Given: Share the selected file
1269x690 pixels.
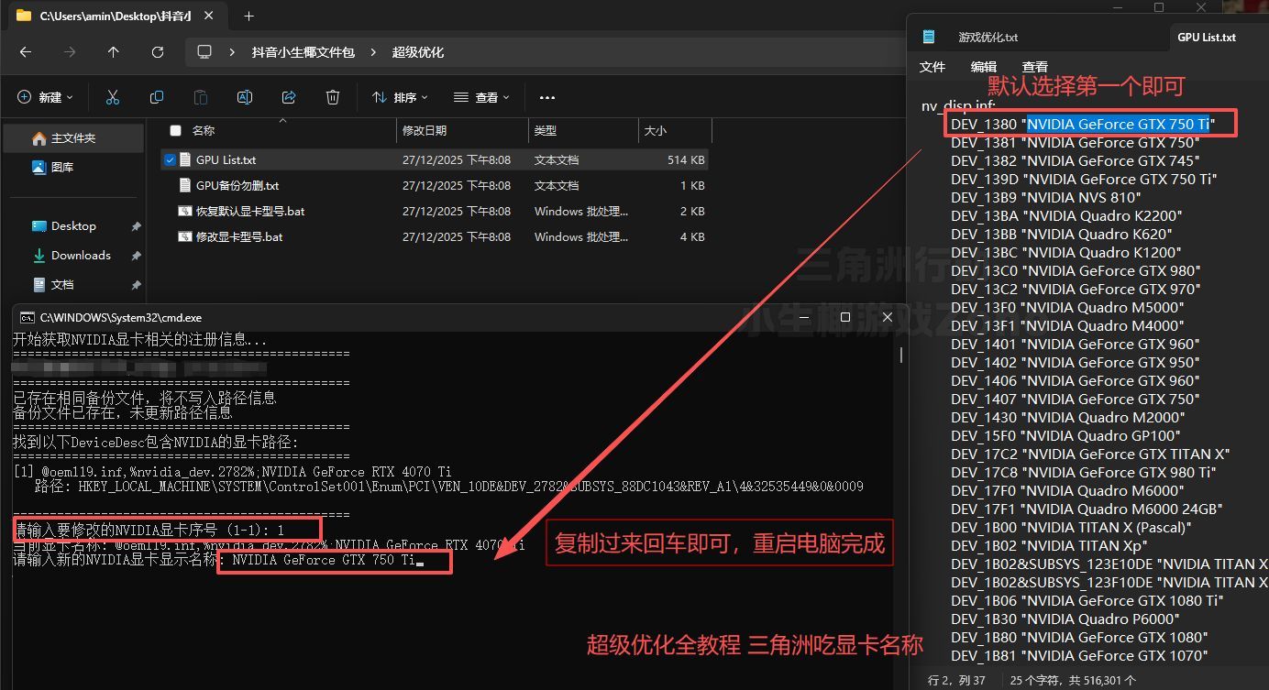Looking at the screenshot, I should point(289,97).
